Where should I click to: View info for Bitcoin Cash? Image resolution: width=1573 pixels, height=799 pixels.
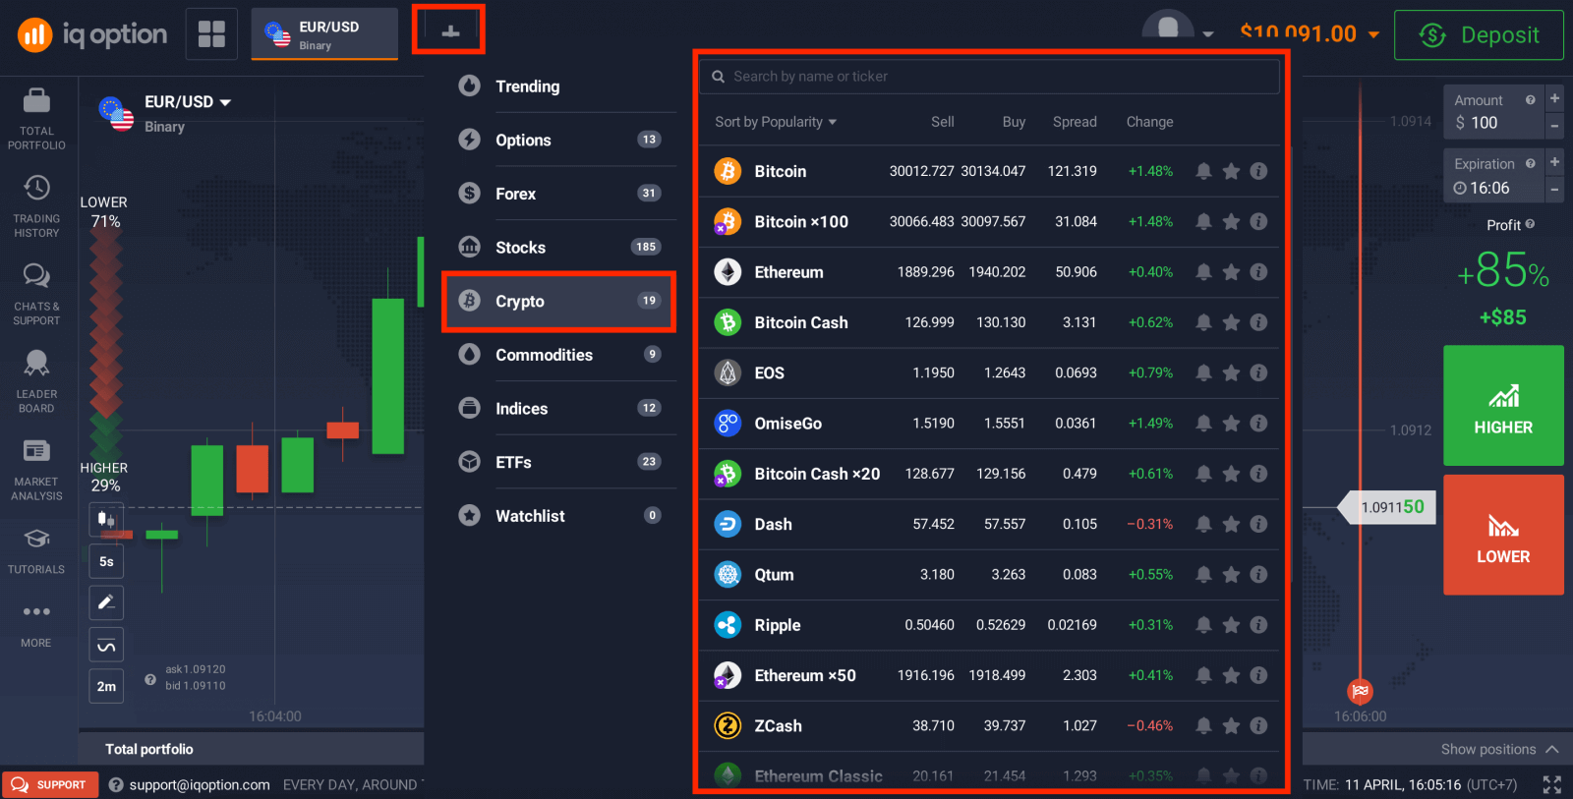coord(1258,322)
